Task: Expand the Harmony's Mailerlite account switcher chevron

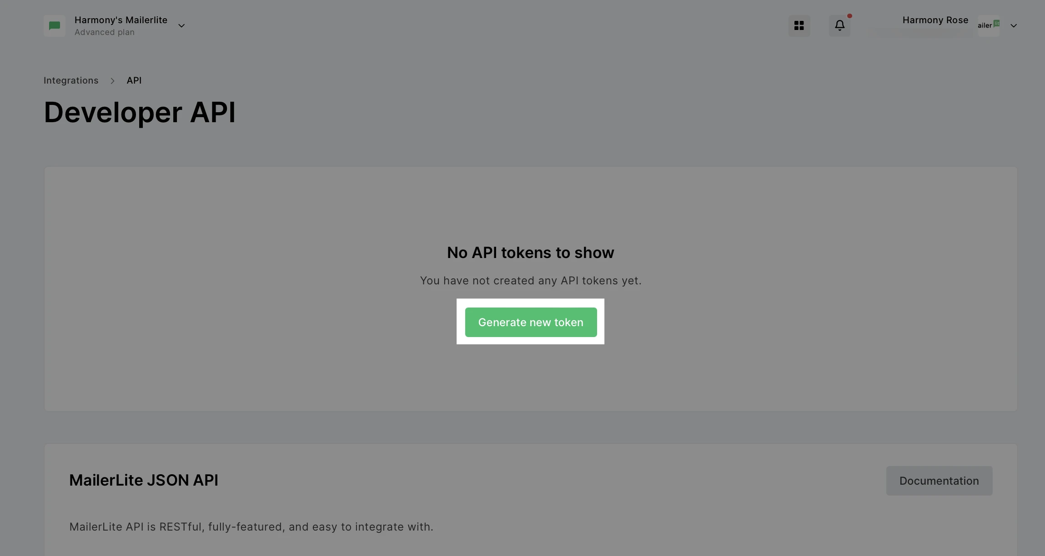Action: pyautogui.click(x=181, y=26)
